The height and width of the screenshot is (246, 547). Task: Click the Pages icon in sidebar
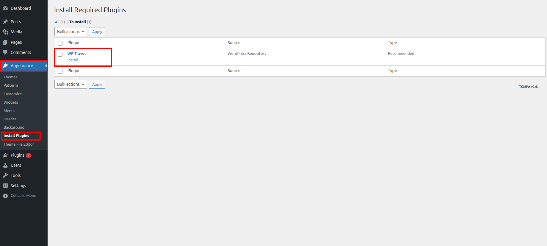(5, 42)
